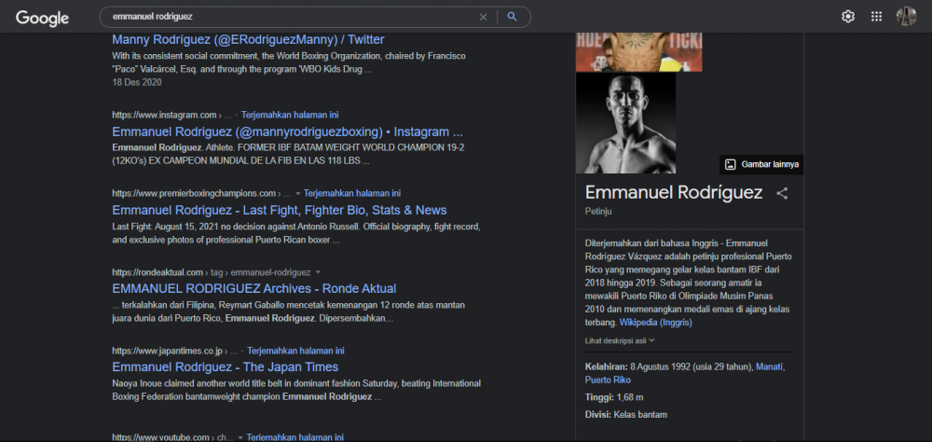Click the Tinggi: 1,68 m row
The width and height of the screenshot is (932, 442).
click(x=614, y=397)
